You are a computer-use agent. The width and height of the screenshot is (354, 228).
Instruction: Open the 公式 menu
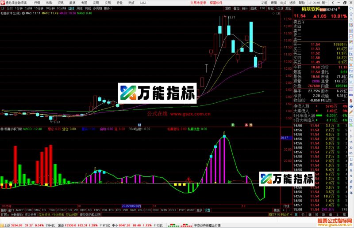[283, 3]
